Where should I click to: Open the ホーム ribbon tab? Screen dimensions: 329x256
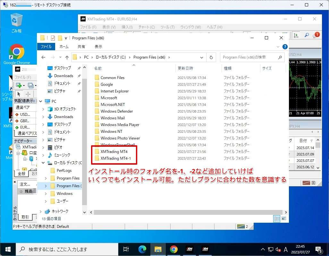[64, 46]
